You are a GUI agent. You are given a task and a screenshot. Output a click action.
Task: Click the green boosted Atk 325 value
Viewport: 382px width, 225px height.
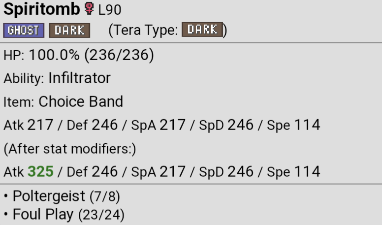click(40, 171)
